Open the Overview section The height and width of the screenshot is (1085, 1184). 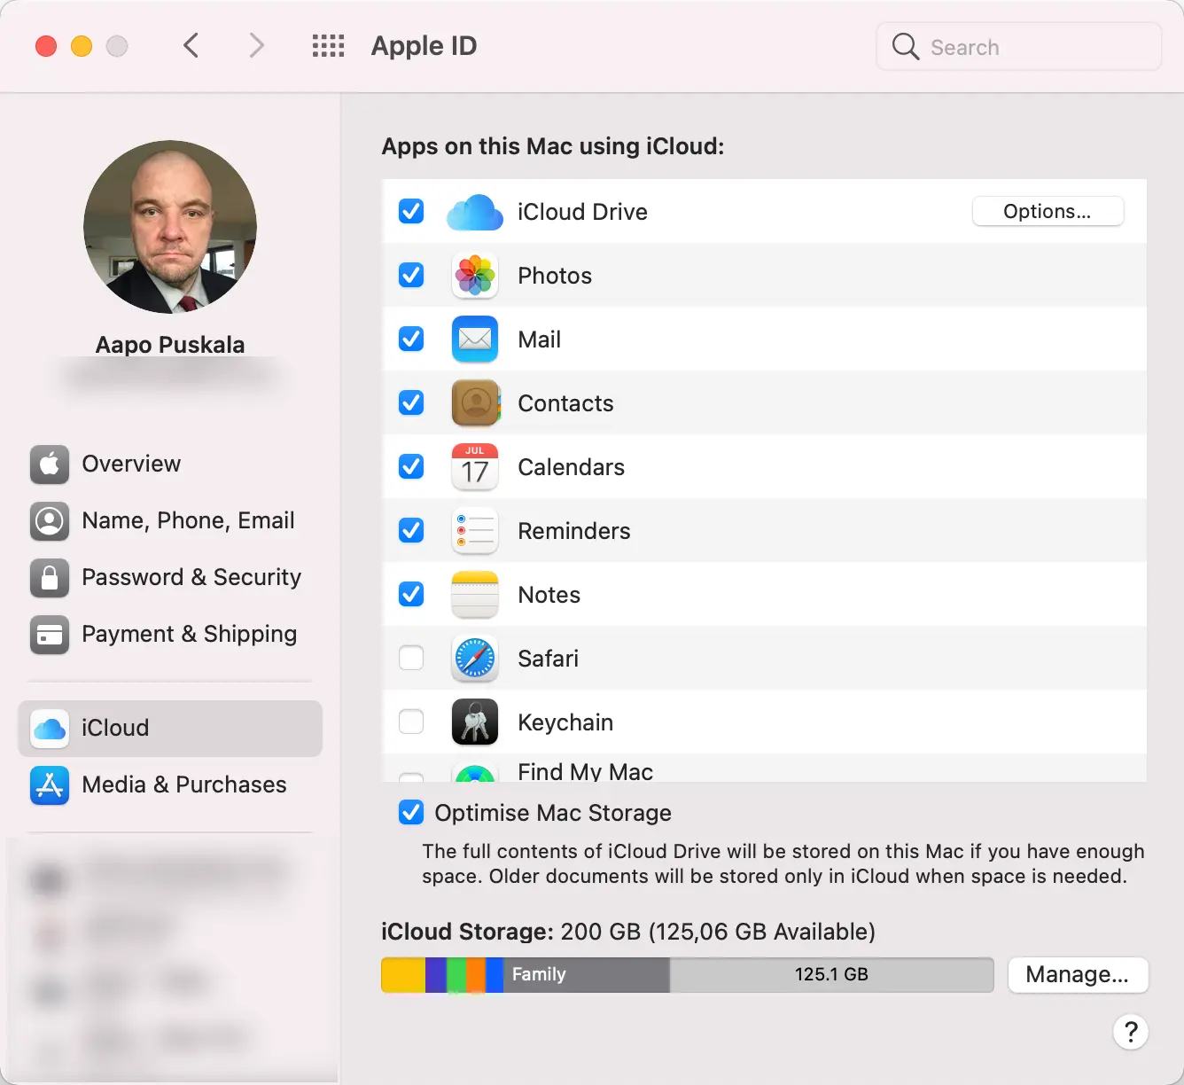click(x=170, y=464)
